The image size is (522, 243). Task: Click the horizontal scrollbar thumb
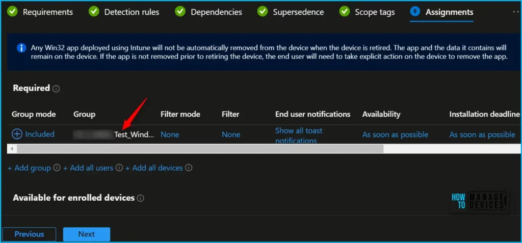tap(200, 148)
